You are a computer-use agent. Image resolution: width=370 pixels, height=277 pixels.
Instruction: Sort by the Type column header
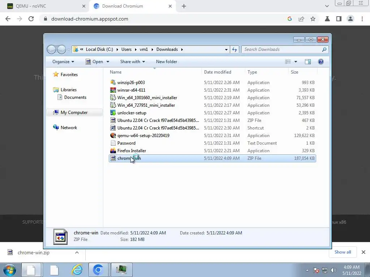(267, 72)
